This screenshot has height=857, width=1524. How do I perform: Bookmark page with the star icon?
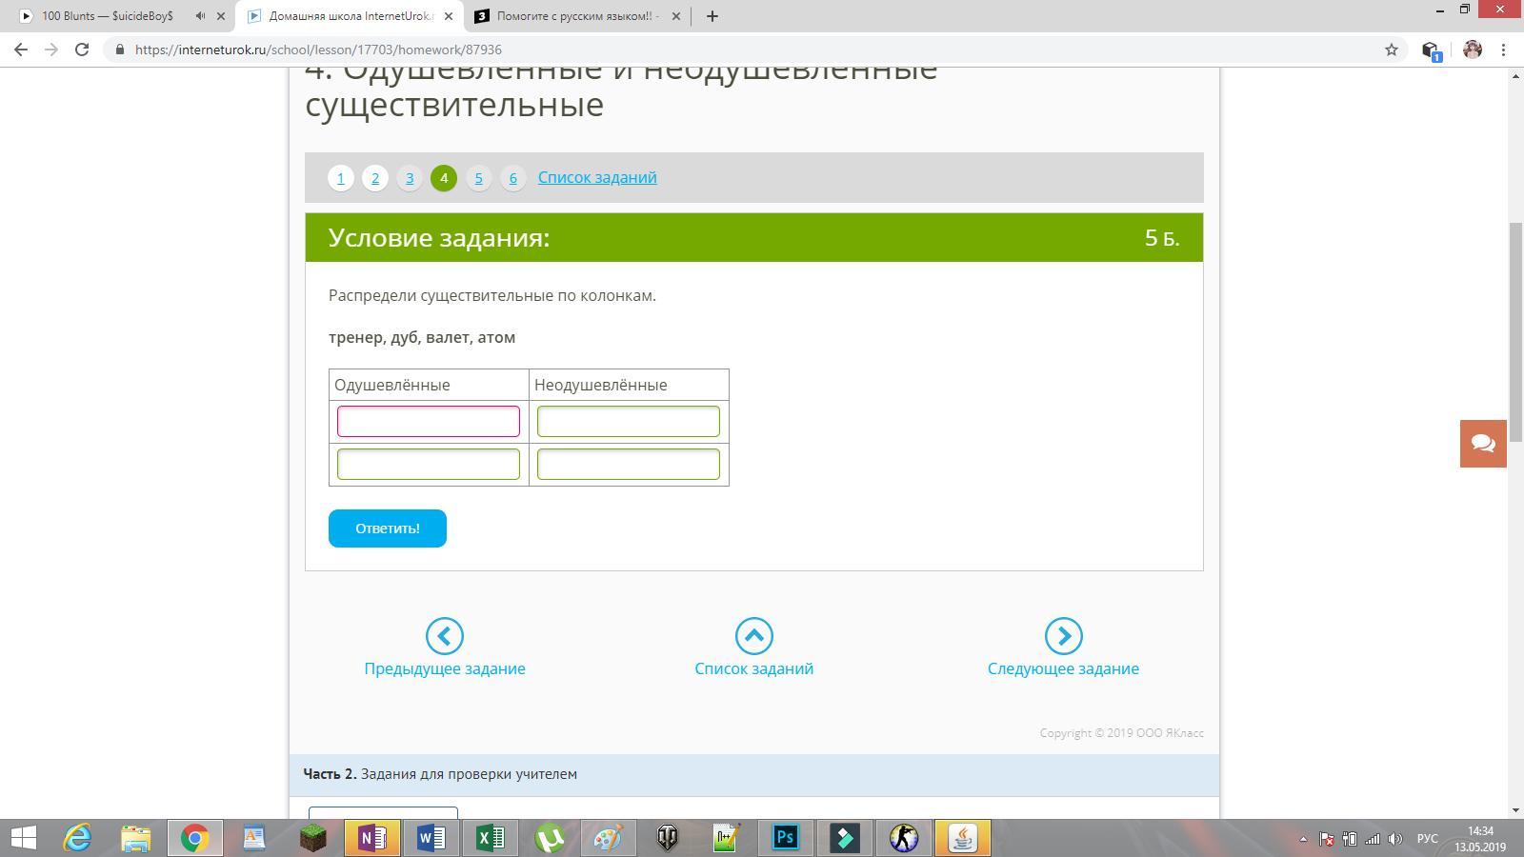point(1391,50)
